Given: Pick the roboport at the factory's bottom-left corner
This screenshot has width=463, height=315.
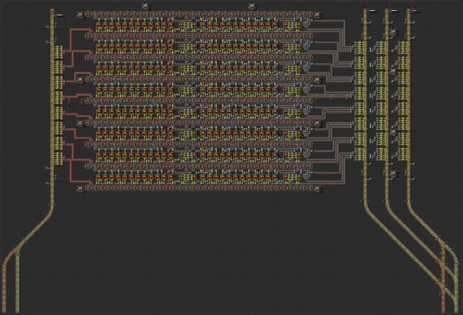Looking at the screenshot, I should coord(80,189).
